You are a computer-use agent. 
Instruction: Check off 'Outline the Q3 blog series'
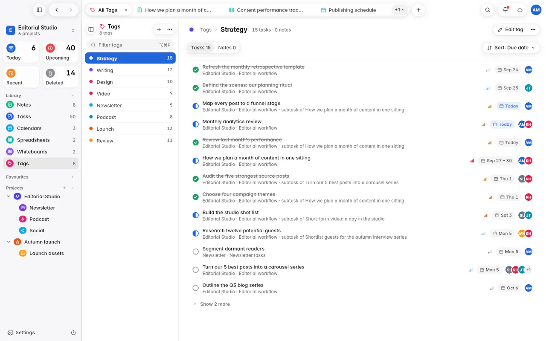196,288
